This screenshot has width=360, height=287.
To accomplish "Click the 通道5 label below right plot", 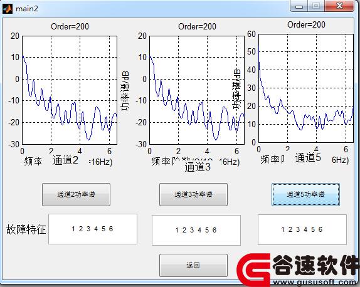I will (x=308, y=158).
